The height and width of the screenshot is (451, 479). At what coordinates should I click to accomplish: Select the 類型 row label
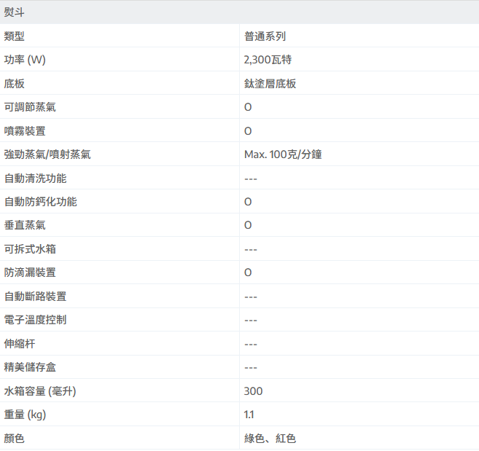pyautogui.click(x=15, y=36)
